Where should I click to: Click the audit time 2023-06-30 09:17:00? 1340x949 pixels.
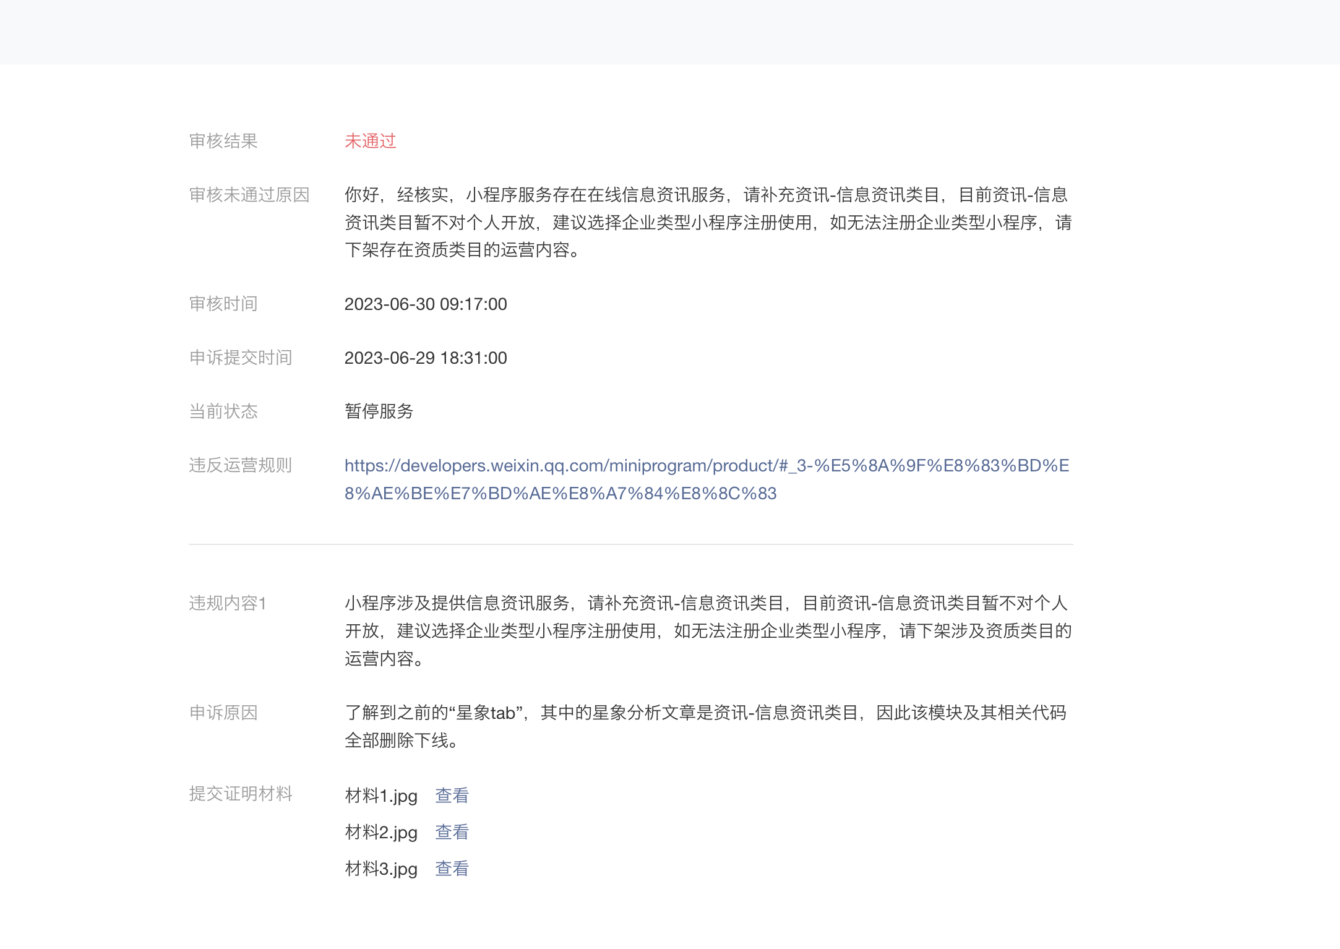click(x=426, y=304)
